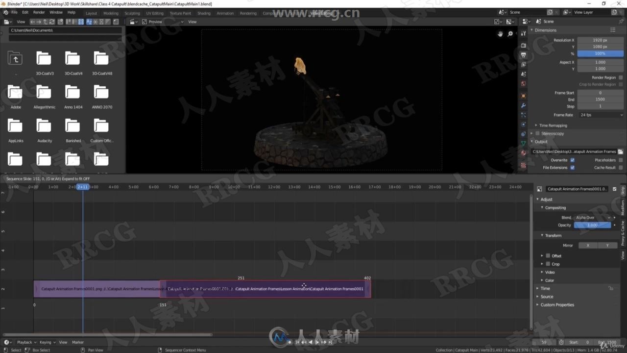Select the pan hand tool in preview
This screenshot has width=627, height=353.
click(500, 34)
